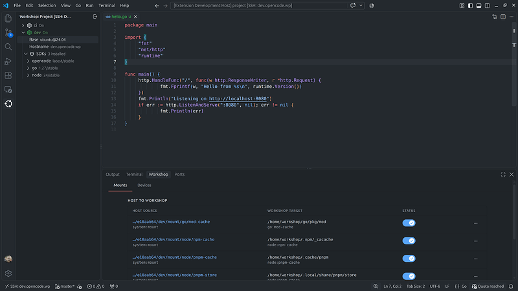Open the go/mod-cache host source link
518x291 pixels.
(171, 222)
